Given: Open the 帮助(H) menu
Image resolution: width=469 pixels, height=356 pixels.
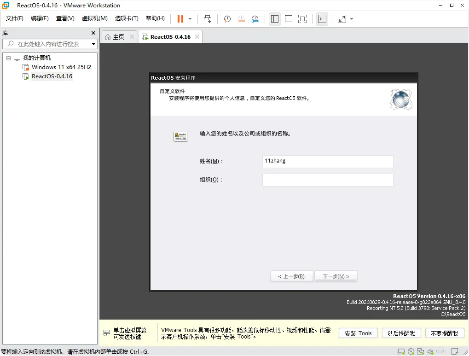Looking at the screenshot, I should click(155, 18).
